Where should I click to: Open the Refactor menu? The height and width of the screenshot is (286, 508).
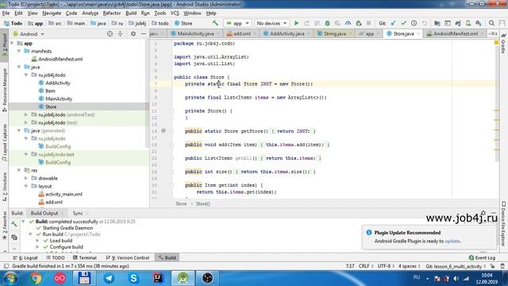[112, 13]
